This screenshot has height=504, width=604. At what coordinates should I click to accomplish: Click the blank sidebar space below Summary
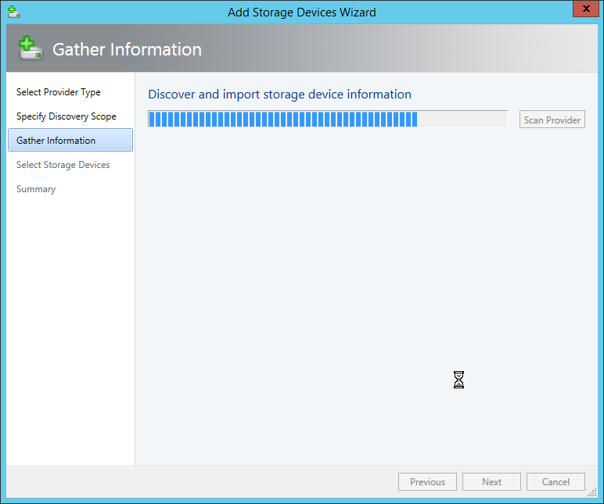click(70, 328)
